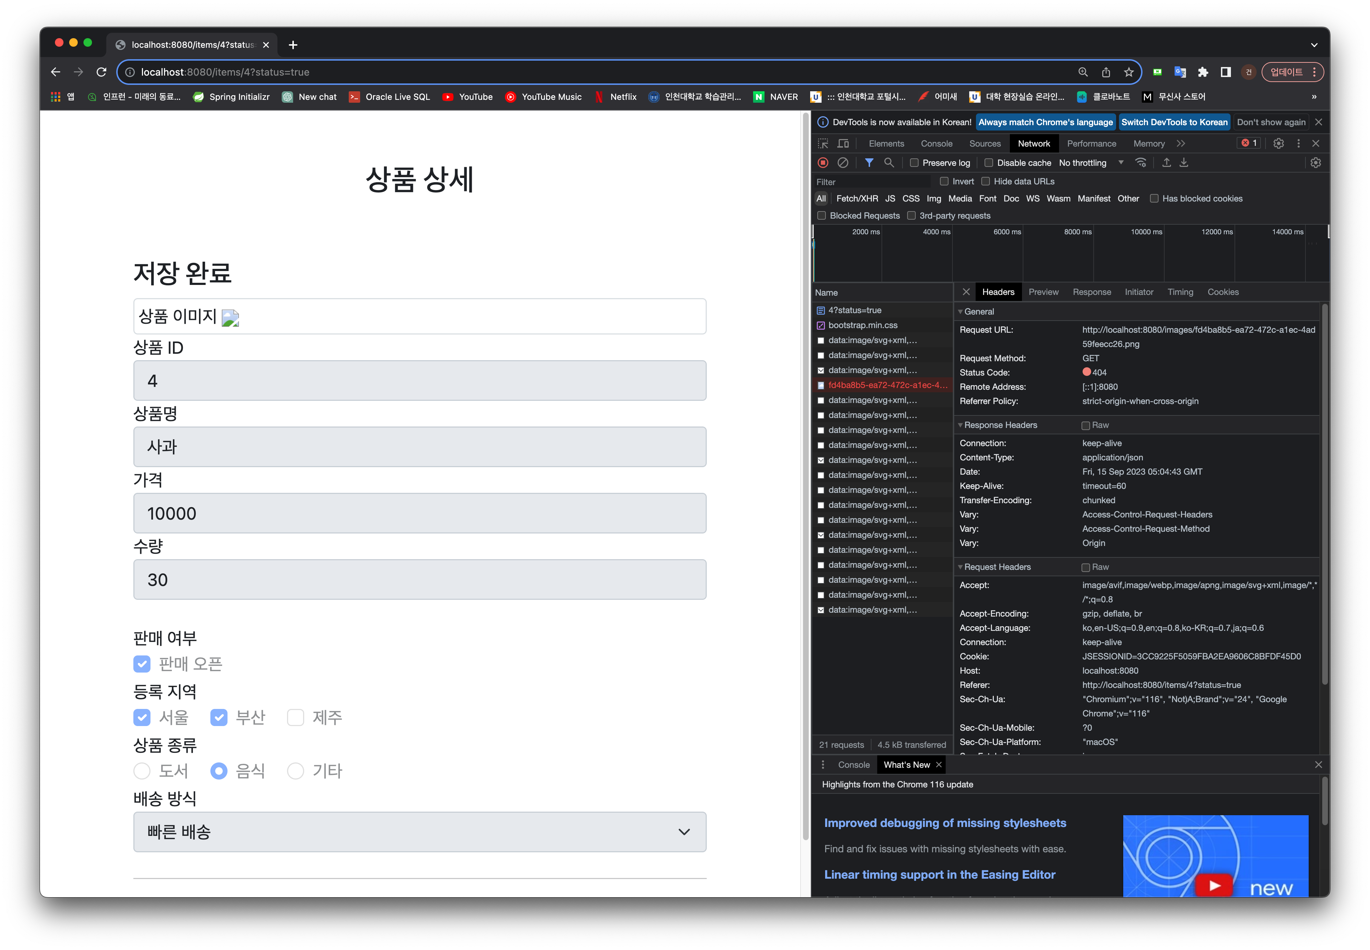
Task: Open Google Translate extension icon
Action: pyautogui.click(x=1180, y=72)
